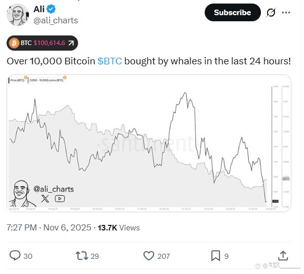
Task: Bookmark this post
Action: click(215, 256)
